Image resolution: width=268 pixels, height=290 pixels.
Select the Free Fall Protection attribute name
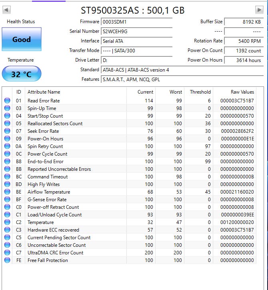click(x=48, y=260)
